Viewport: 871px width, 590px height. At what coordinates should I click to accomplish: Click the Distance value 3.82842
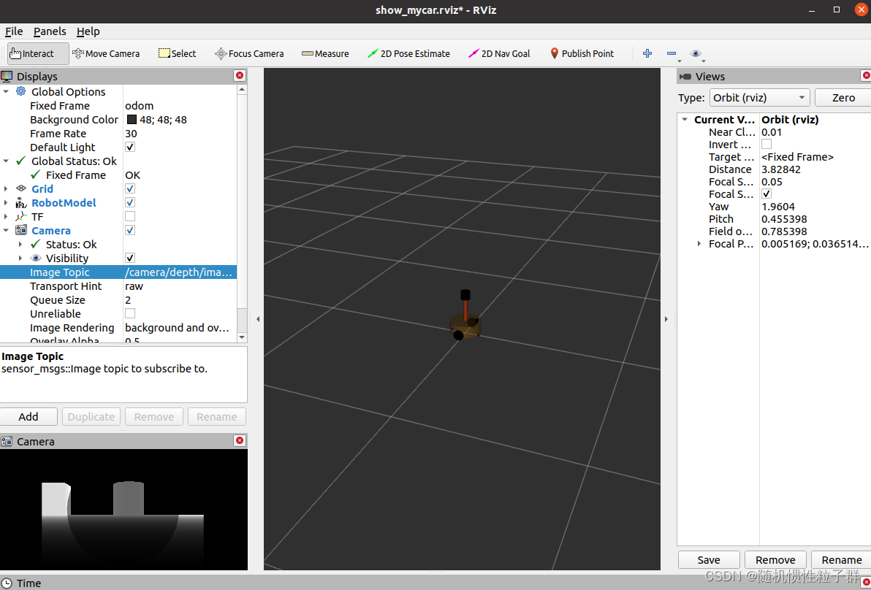[781, 169]
